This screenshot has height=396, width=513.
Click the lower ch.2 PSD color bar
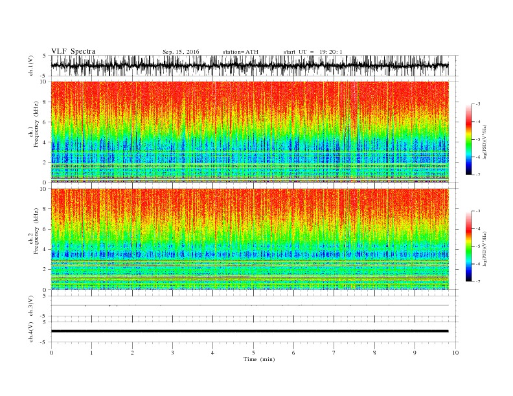[468, 247]
